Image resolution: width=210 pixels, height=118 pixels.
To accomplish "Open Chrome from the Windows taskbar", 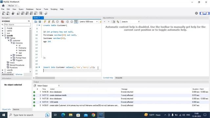I will [93, 115].
